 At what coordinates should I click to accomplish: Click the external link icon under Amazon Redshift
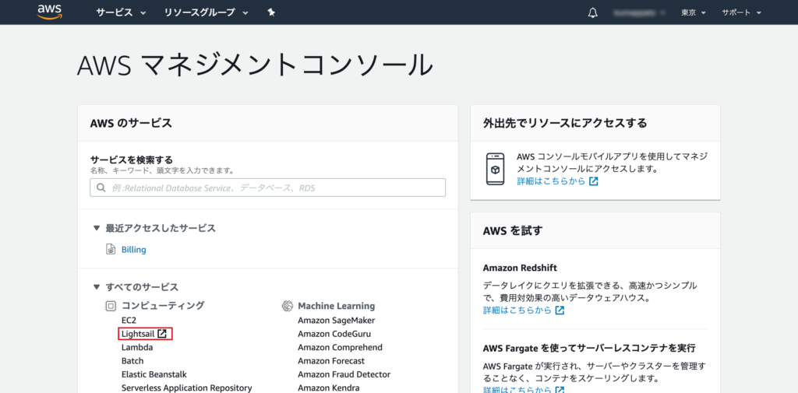pyautogui.click(x=560, y=311)
